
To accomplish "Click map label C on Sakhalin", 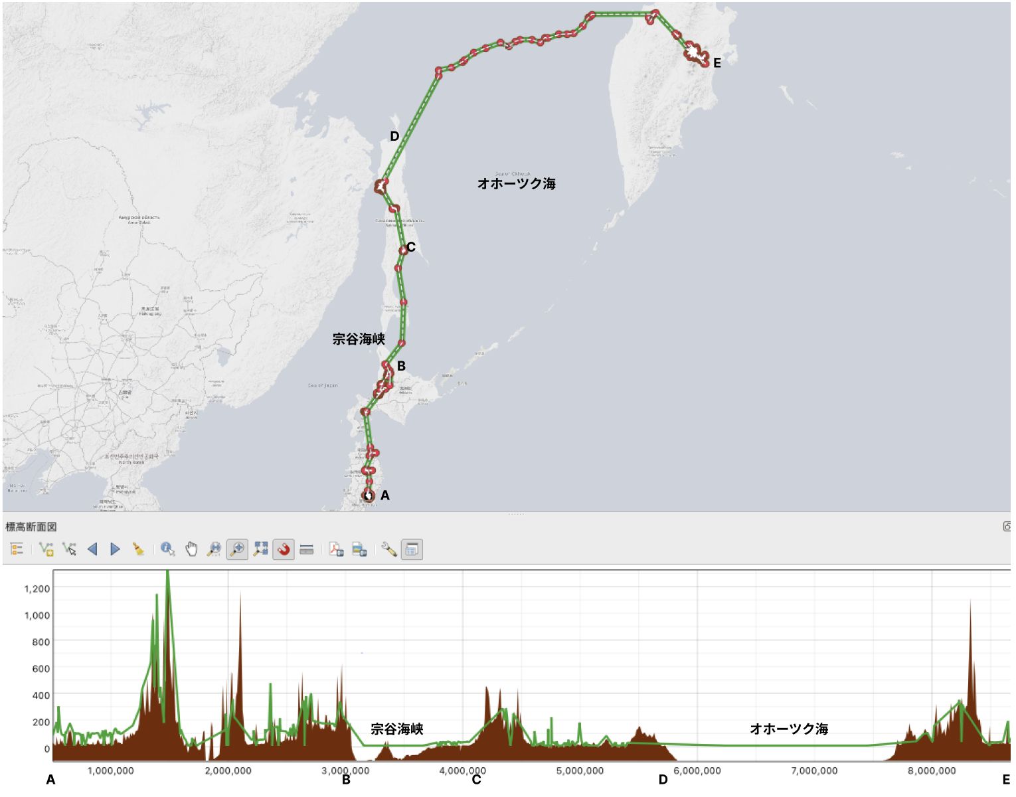I will 411,247.
